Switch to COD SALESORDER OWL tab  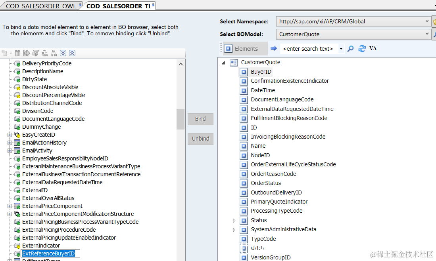point(41,6)
